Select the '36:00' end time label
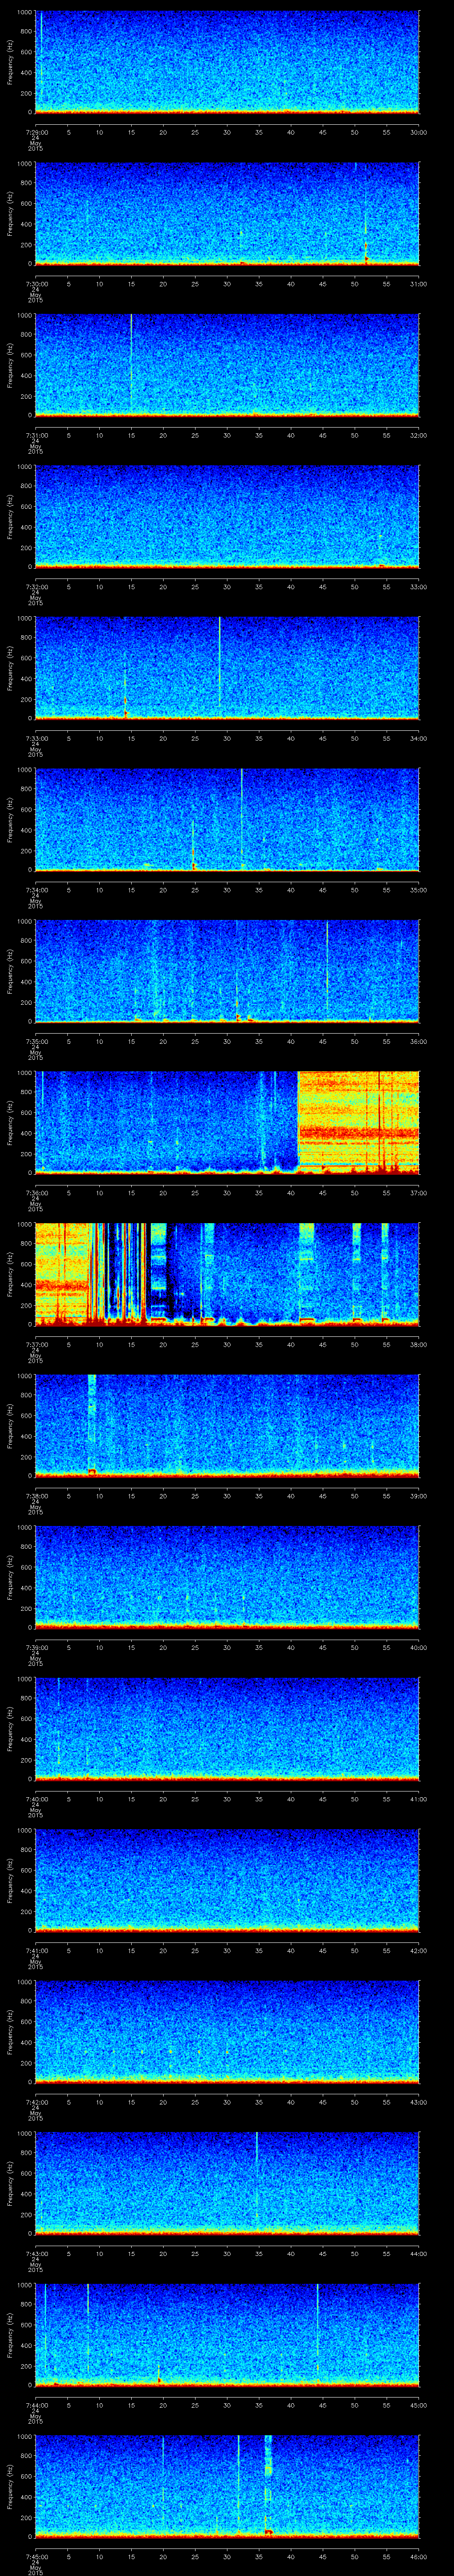 419,1041
